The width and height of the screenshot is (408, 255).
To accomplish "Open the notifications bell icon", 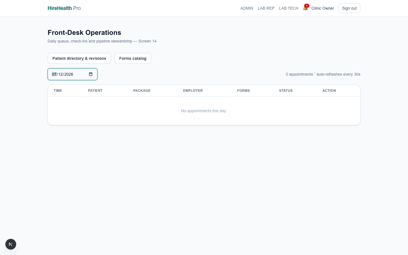I will click(305, 8).
